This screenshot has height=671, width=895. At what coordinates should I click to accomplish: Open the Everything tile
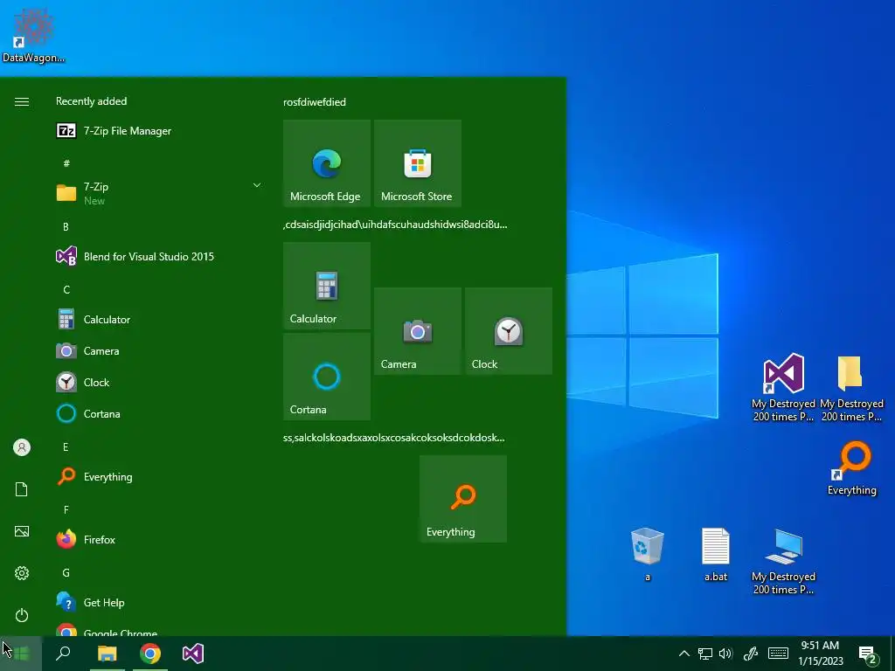(463, 499)
